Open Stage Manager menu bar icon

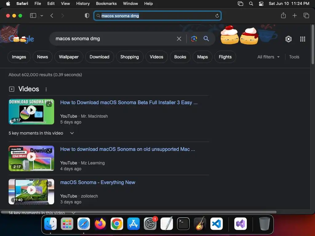tap(240, 3)
